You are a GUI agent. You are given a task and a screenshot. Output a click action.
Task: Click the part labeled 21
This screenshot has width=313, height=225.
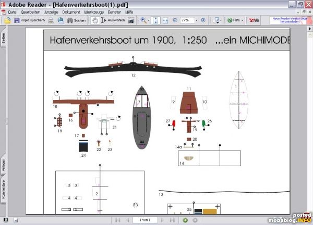click(105, 122)
